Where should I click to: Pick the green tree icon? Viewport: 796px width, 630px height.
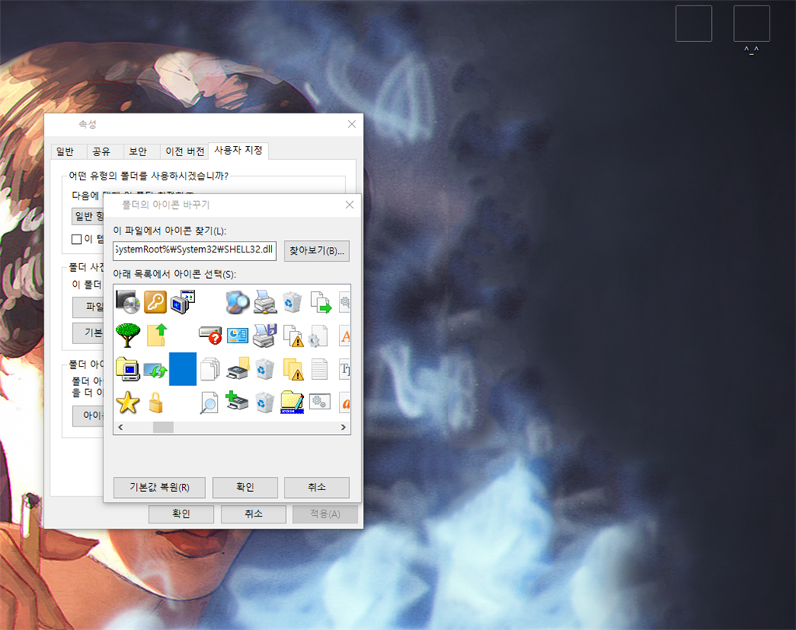tap(128, 336)
